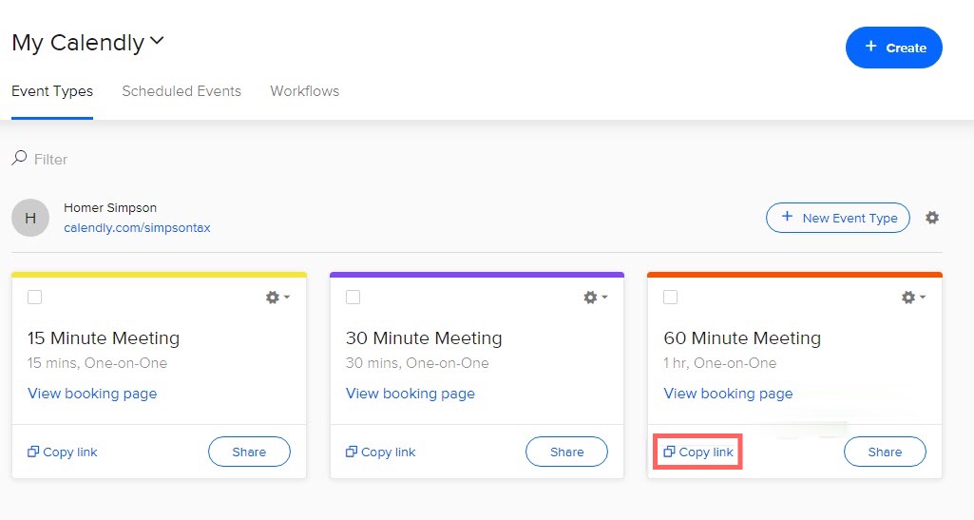
Task: Click the search magnifier icon next to Filter
Action: click(x=19, y=159)
